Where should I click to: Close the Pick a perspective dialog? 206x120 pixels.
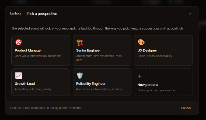pos(190,14)
